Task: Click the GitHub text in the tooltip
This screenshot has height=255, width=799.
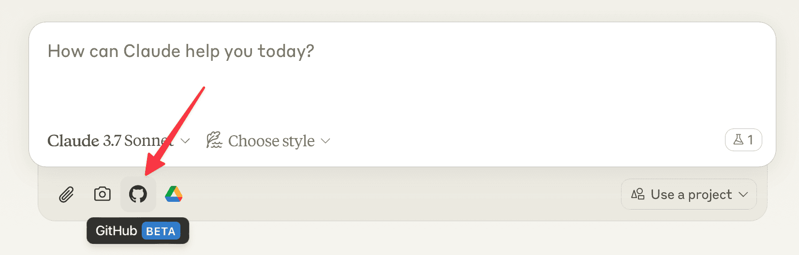Action: click(116, 231)
